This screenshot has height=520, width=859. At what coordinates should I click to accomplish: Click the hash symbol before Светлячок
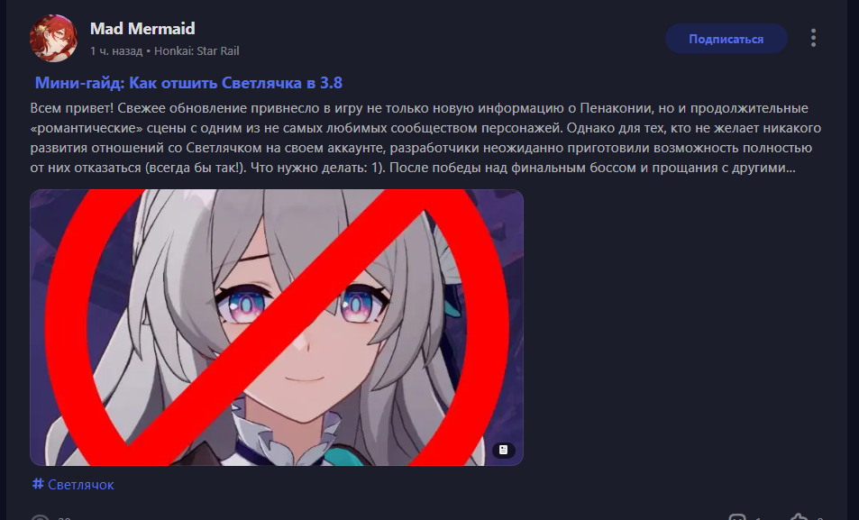pyautogui.click(x=38, y=484)
